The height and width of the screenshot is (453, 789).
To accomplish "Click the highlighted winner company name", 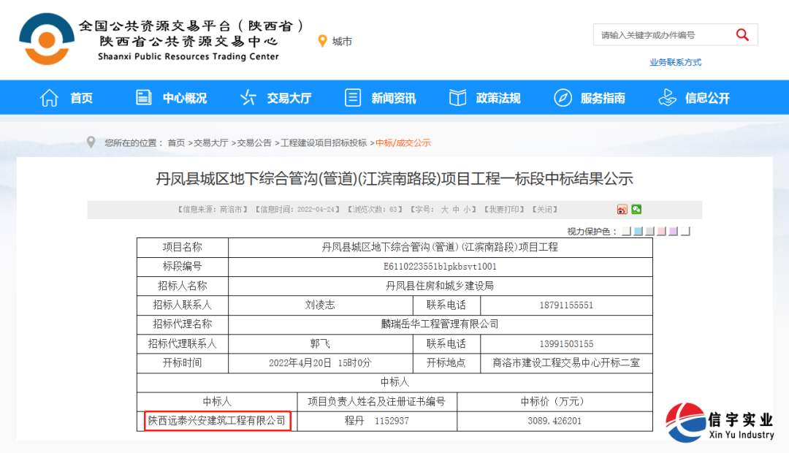I will point(218,421).
